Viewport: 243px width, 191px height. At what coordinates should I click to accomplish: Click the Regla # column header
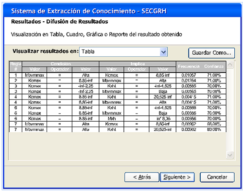pyautogui.click(x=16, y=66)
